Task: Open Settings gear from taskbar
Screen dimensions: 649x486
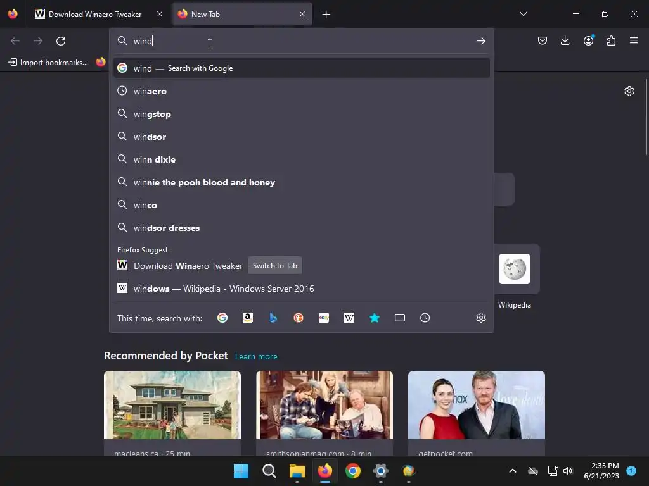Action: 380,471
